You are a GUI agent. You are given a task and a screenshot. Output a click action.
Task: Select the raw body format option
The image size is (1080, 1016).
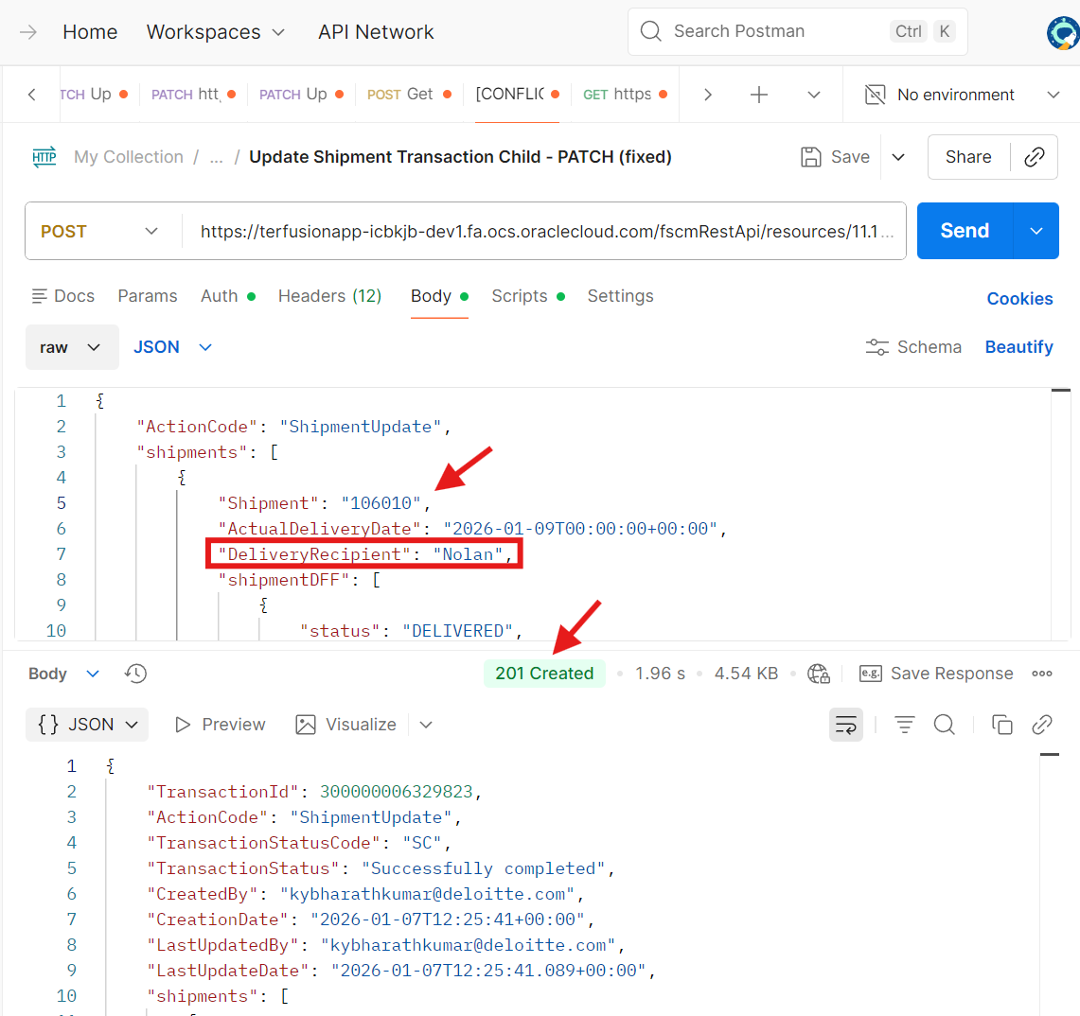coord(72,347)
